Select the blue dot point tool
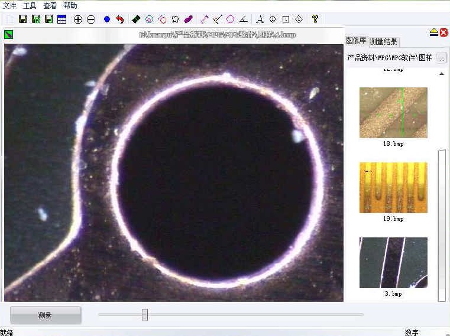Image resolution: width=450 pixels, height=336 pixels. tap(107, 19)
